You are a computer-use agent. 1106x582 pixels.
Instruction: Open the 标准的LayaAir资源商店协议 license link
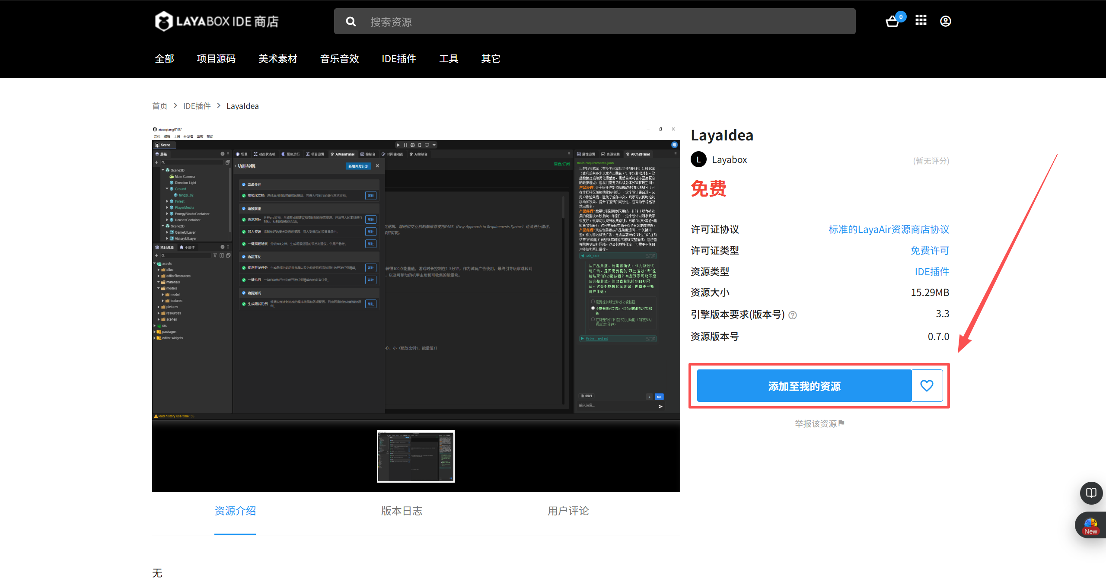click(889, 229)
